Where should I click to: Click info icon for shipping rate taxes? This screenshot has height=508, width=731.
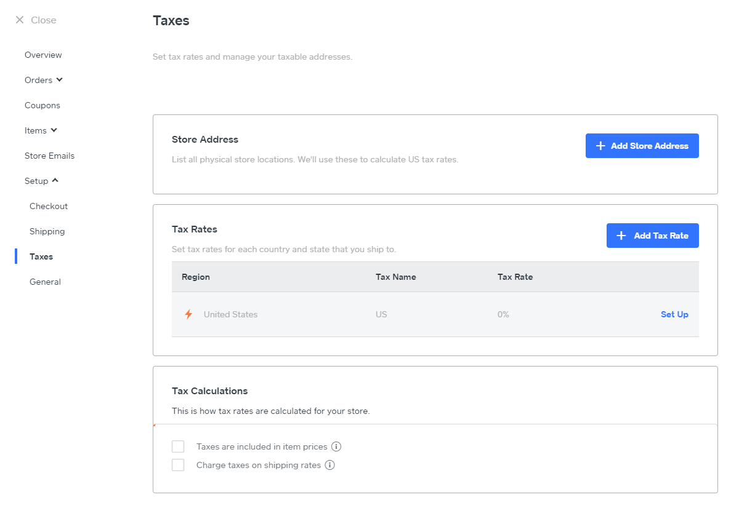[329, 465]
